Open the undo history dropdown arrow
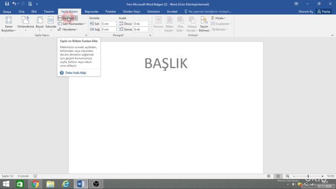Viewport: 336px width, 189px height. click(18, 4)
